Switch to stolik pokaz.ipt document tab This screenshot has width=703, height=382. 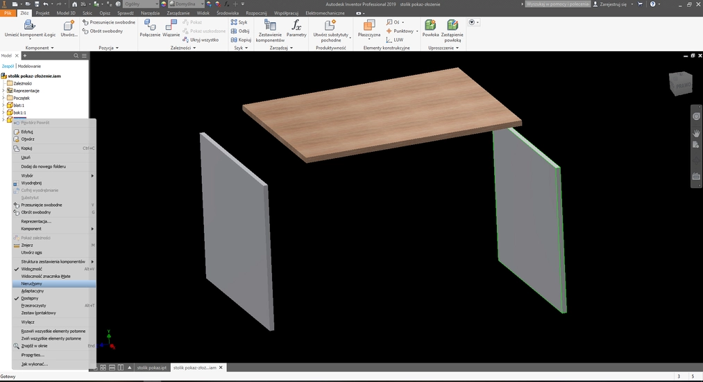pyautogui.click(x=151, y=367)
